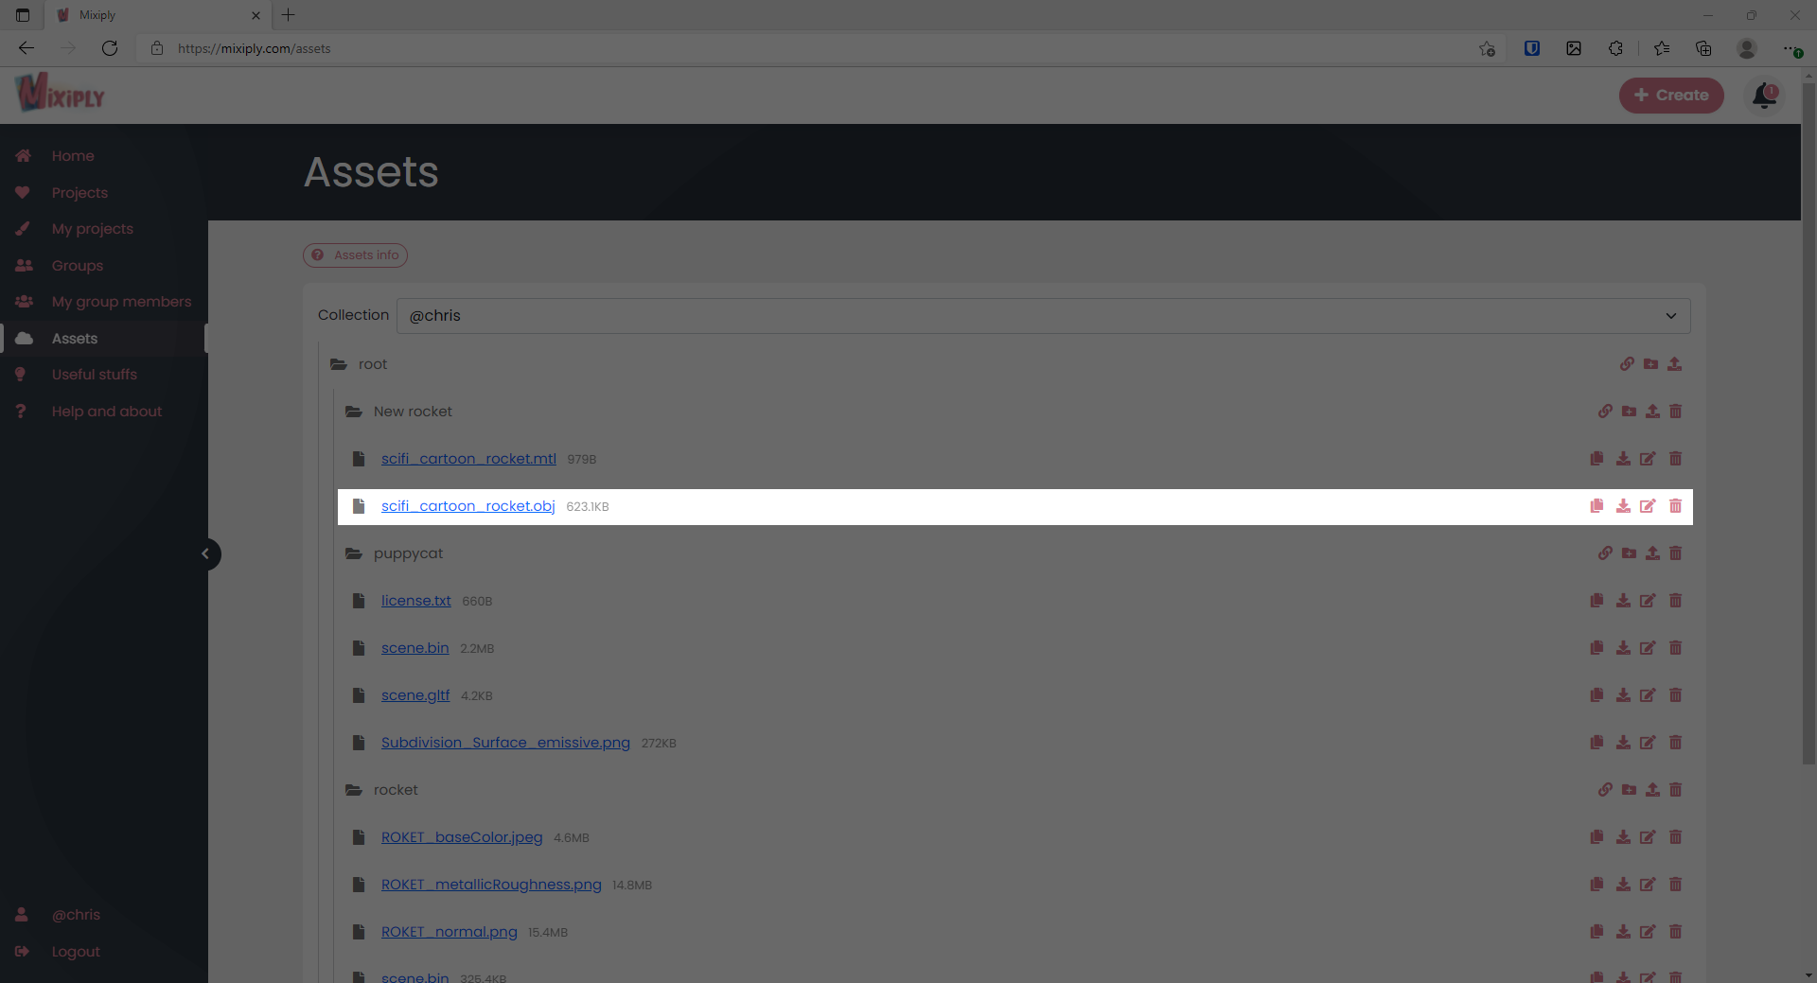
Task: Open Projects in sidebar
Action: 79,193
